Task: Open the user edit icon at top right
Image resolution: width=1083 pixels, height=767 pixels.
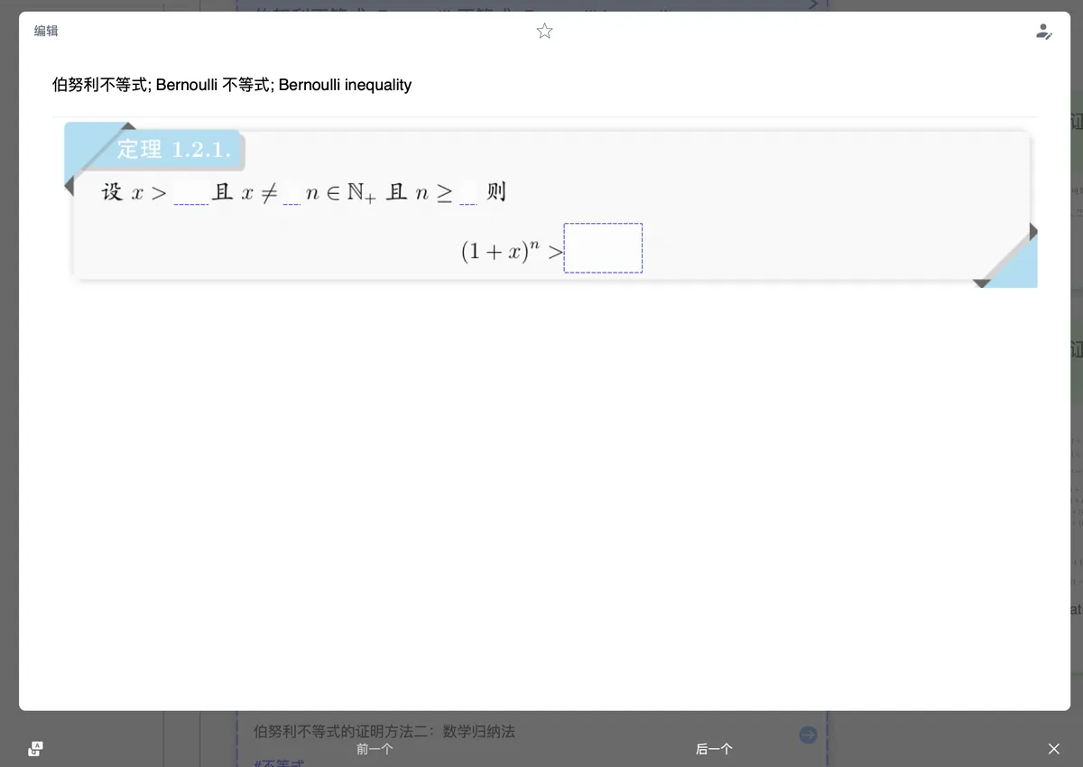Action: coord(1043,32)
